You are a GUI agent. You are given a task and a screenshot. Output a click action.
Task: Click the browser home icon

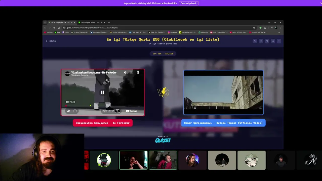click(x=59, y=28)
